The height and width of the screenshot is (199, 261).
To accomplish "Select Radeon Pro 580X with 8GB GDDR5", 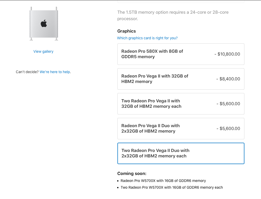I will (x=181, y=54).
